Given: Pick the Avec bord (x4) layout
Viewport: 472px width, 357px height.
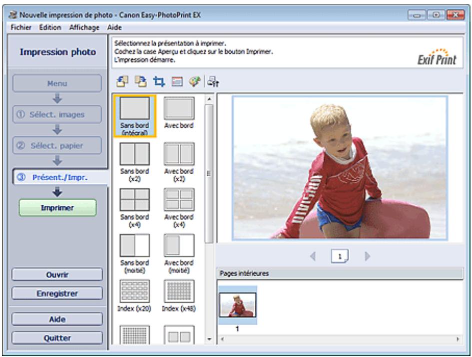Looking at the screenshot, I should pyautogui.click(x=179, y=208).
